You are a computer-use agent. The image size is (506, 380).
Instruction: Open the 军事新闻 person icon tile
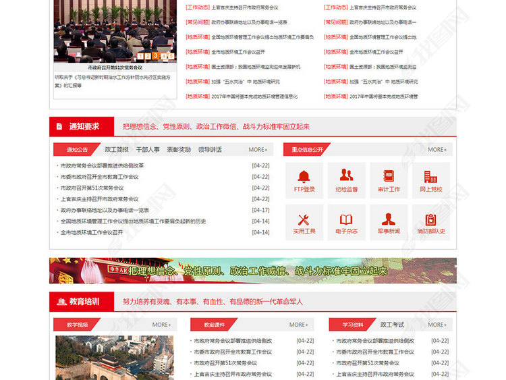(389, 222)
